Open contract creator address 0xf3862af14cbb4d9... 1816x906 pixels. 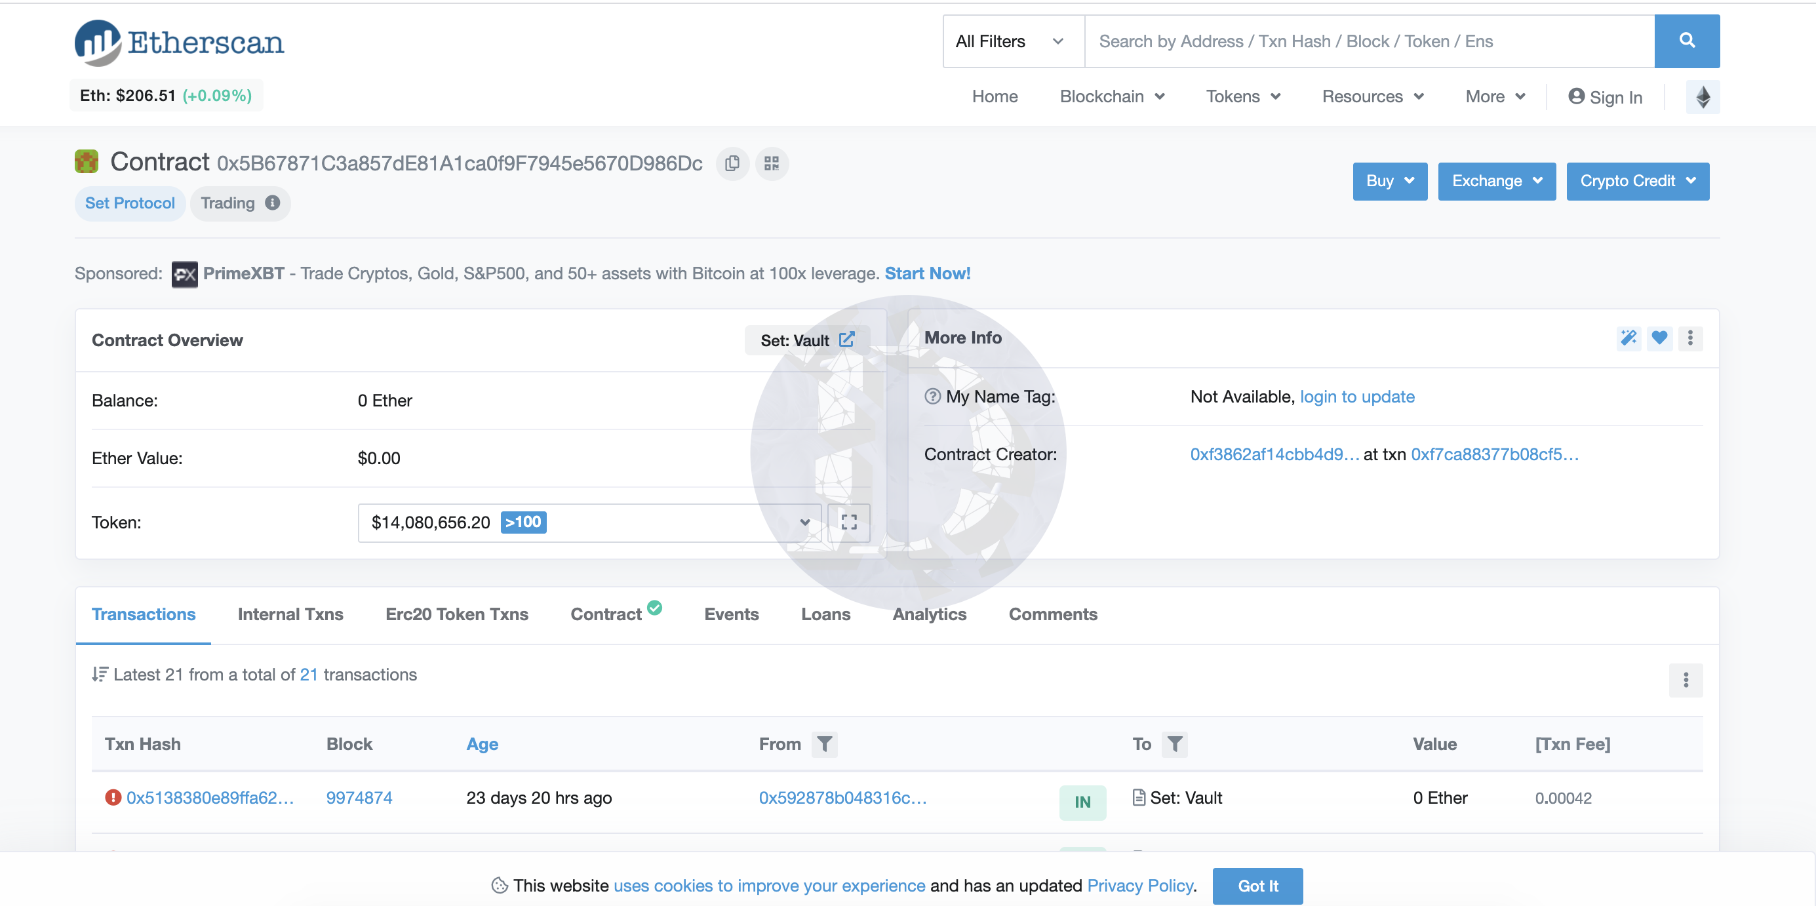point(1274,455)
